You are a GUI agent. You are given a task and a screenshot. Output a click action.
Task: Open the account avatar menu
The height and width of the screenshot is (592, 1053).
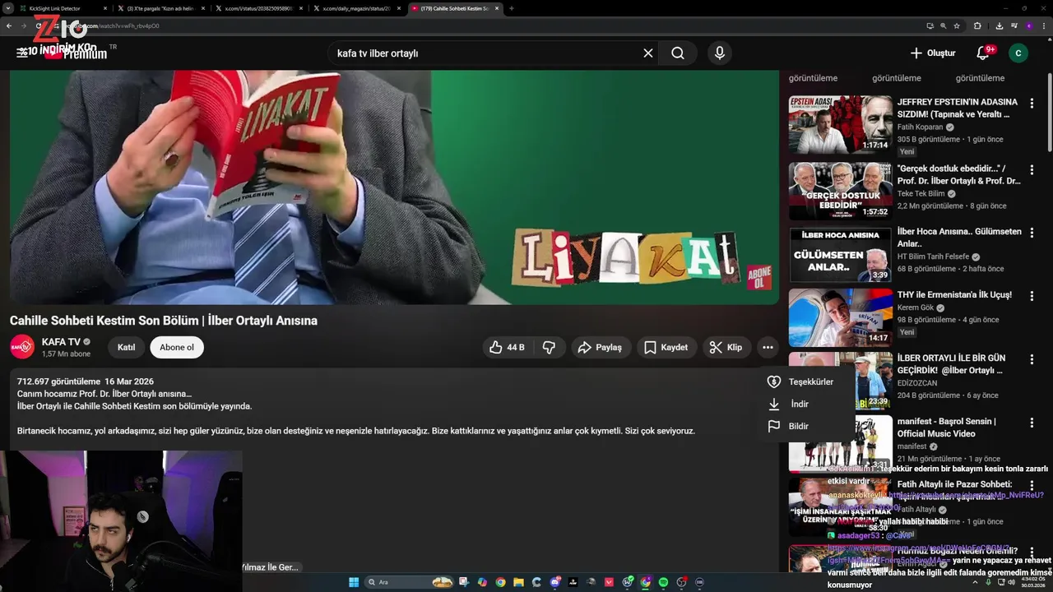click(1018, 53)
